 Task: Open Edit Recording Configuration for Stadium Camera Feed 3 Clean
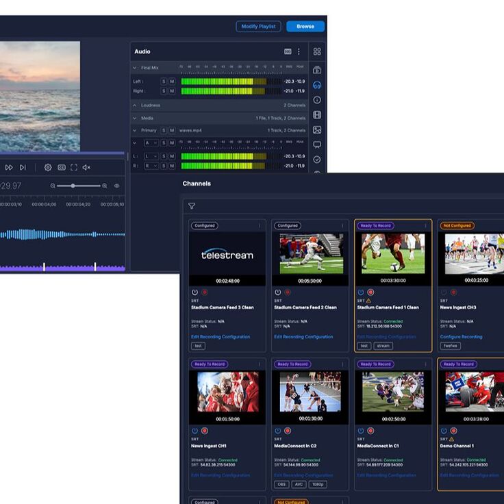220,337
